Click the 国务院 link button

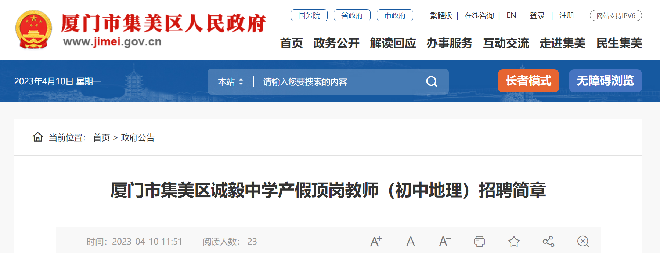[x=309, y=15]
